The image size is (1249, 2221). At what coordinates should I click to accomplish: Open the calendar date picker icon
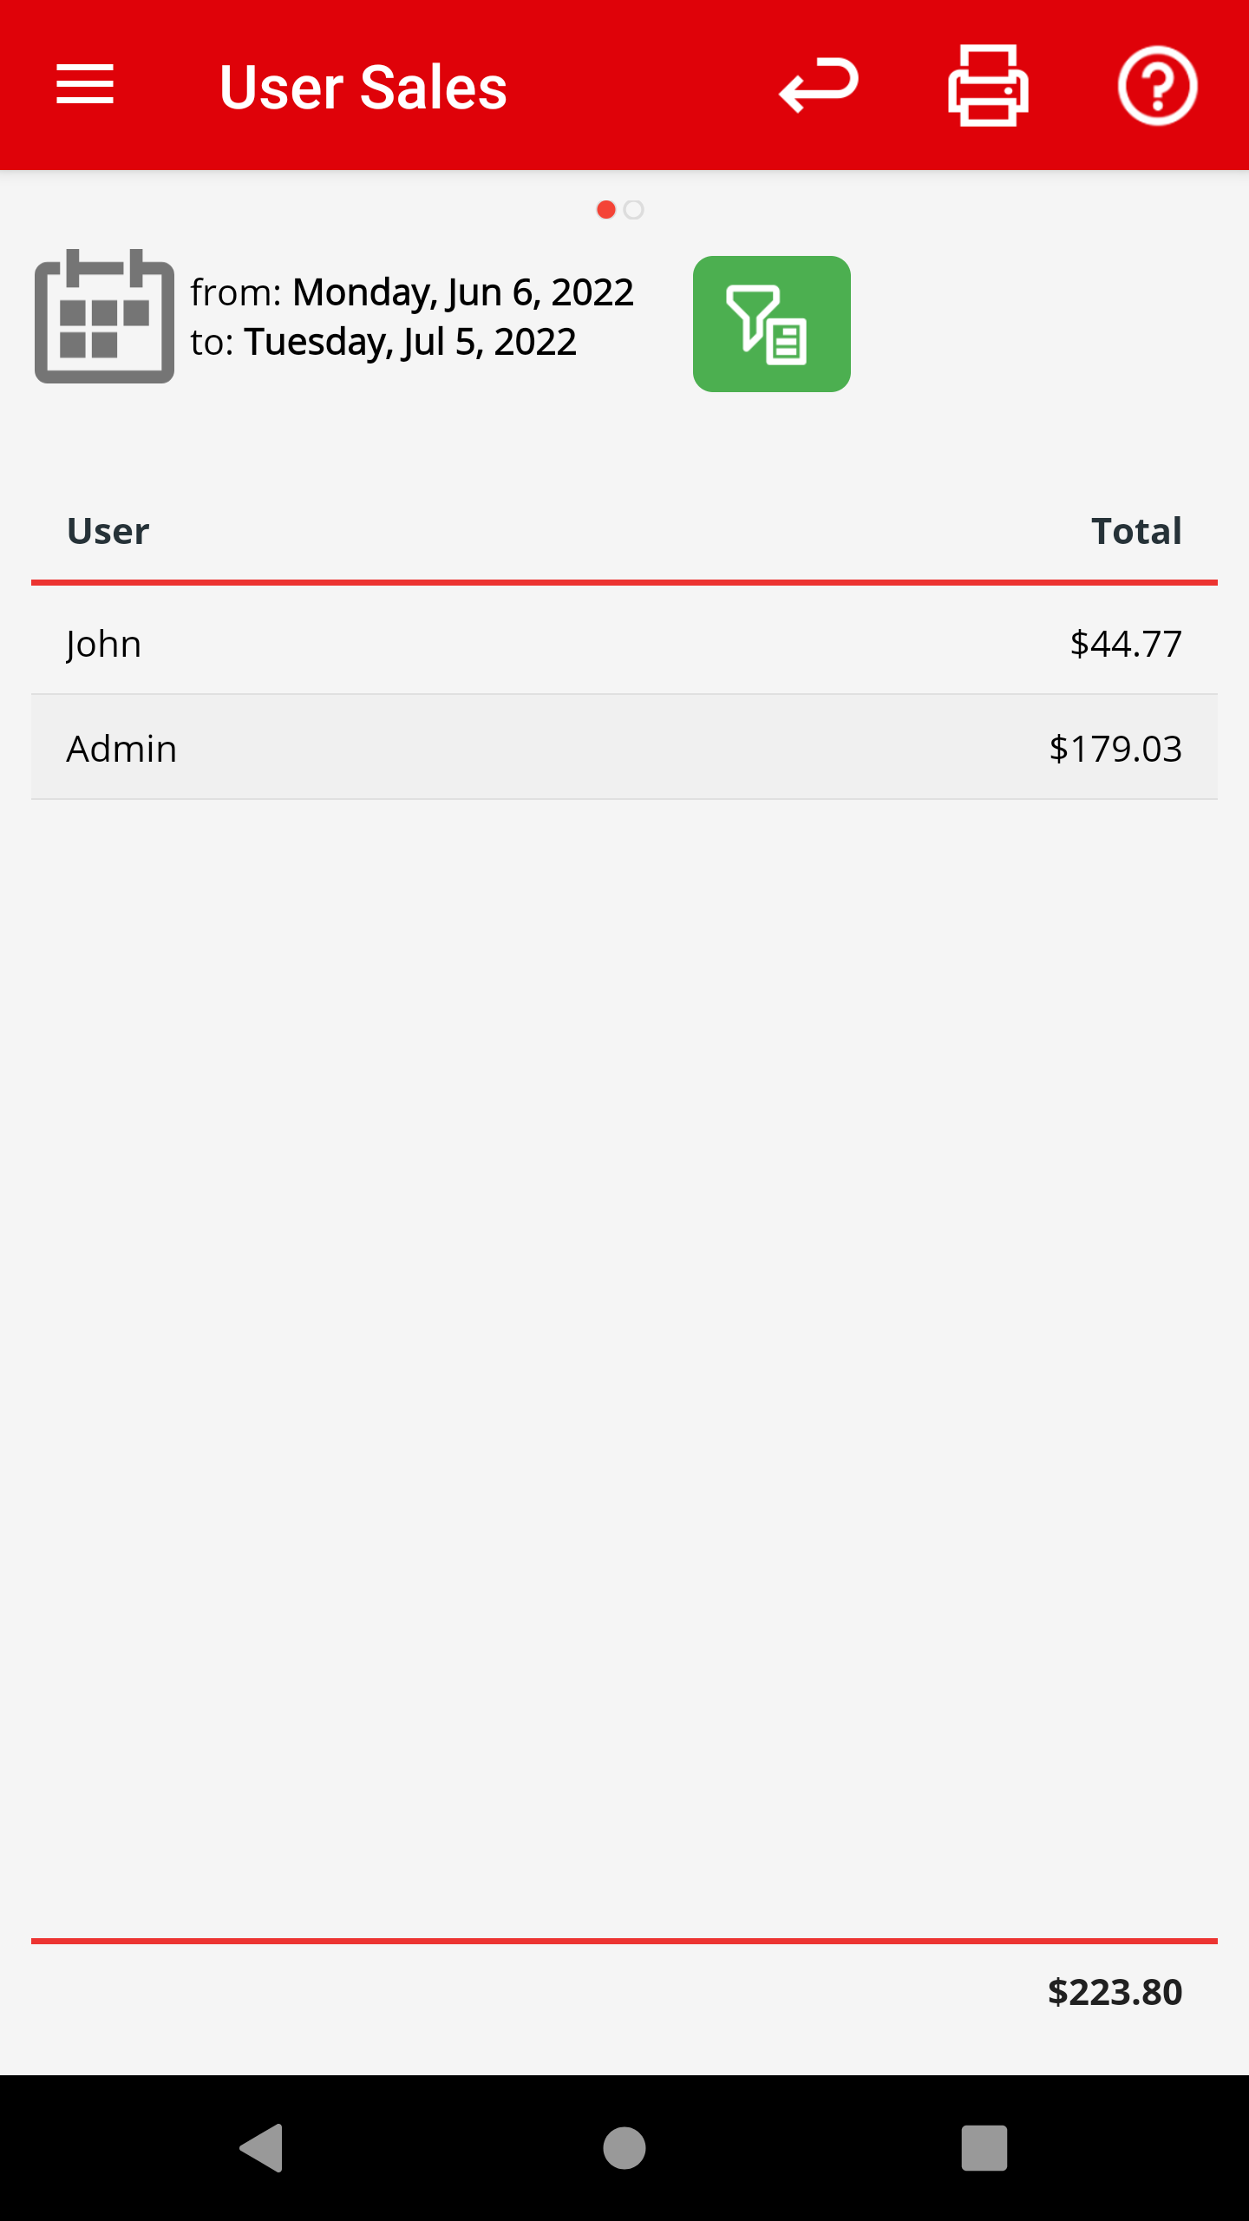click(x=104, y=317)
